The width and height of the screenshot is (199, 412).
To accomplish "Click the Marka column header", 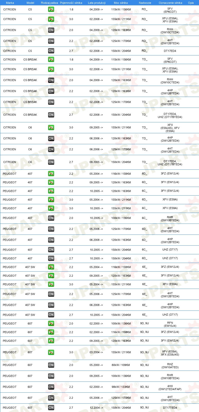I will (10, 3).
